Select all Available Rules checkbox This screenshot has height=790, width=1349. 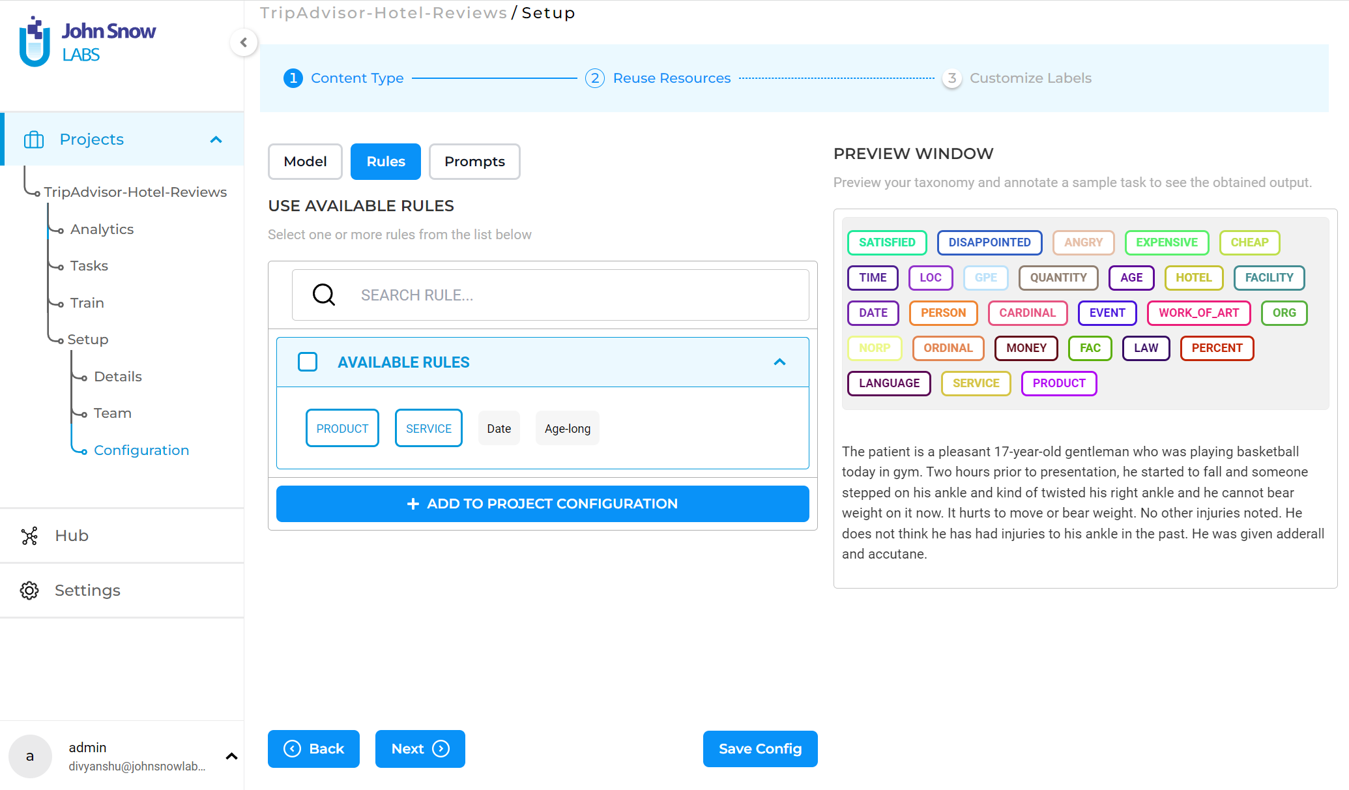pyautogui.click(x=308, y=362)
